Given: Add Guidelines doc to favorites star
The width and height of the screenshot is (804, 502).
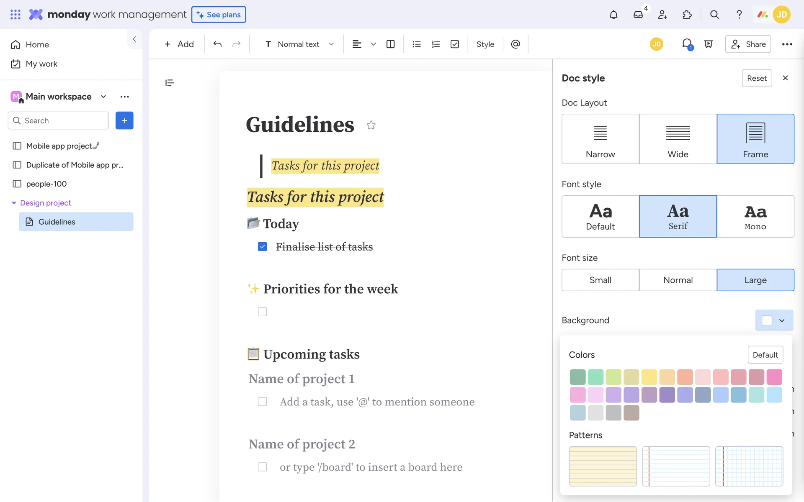Looking at the screenshot, I should point(371,125).
